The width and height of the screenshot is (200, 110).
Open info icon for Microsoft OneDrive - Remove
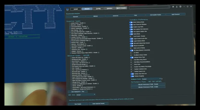point(89,75)
